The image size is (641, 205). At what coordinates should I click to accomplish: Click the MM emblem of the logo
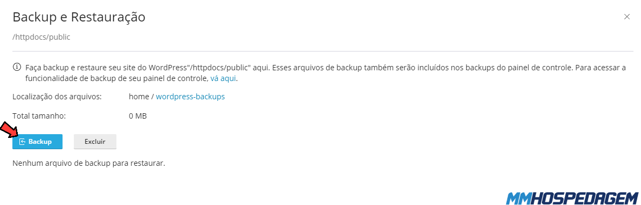pyautogui.click(x=519, y=198)
